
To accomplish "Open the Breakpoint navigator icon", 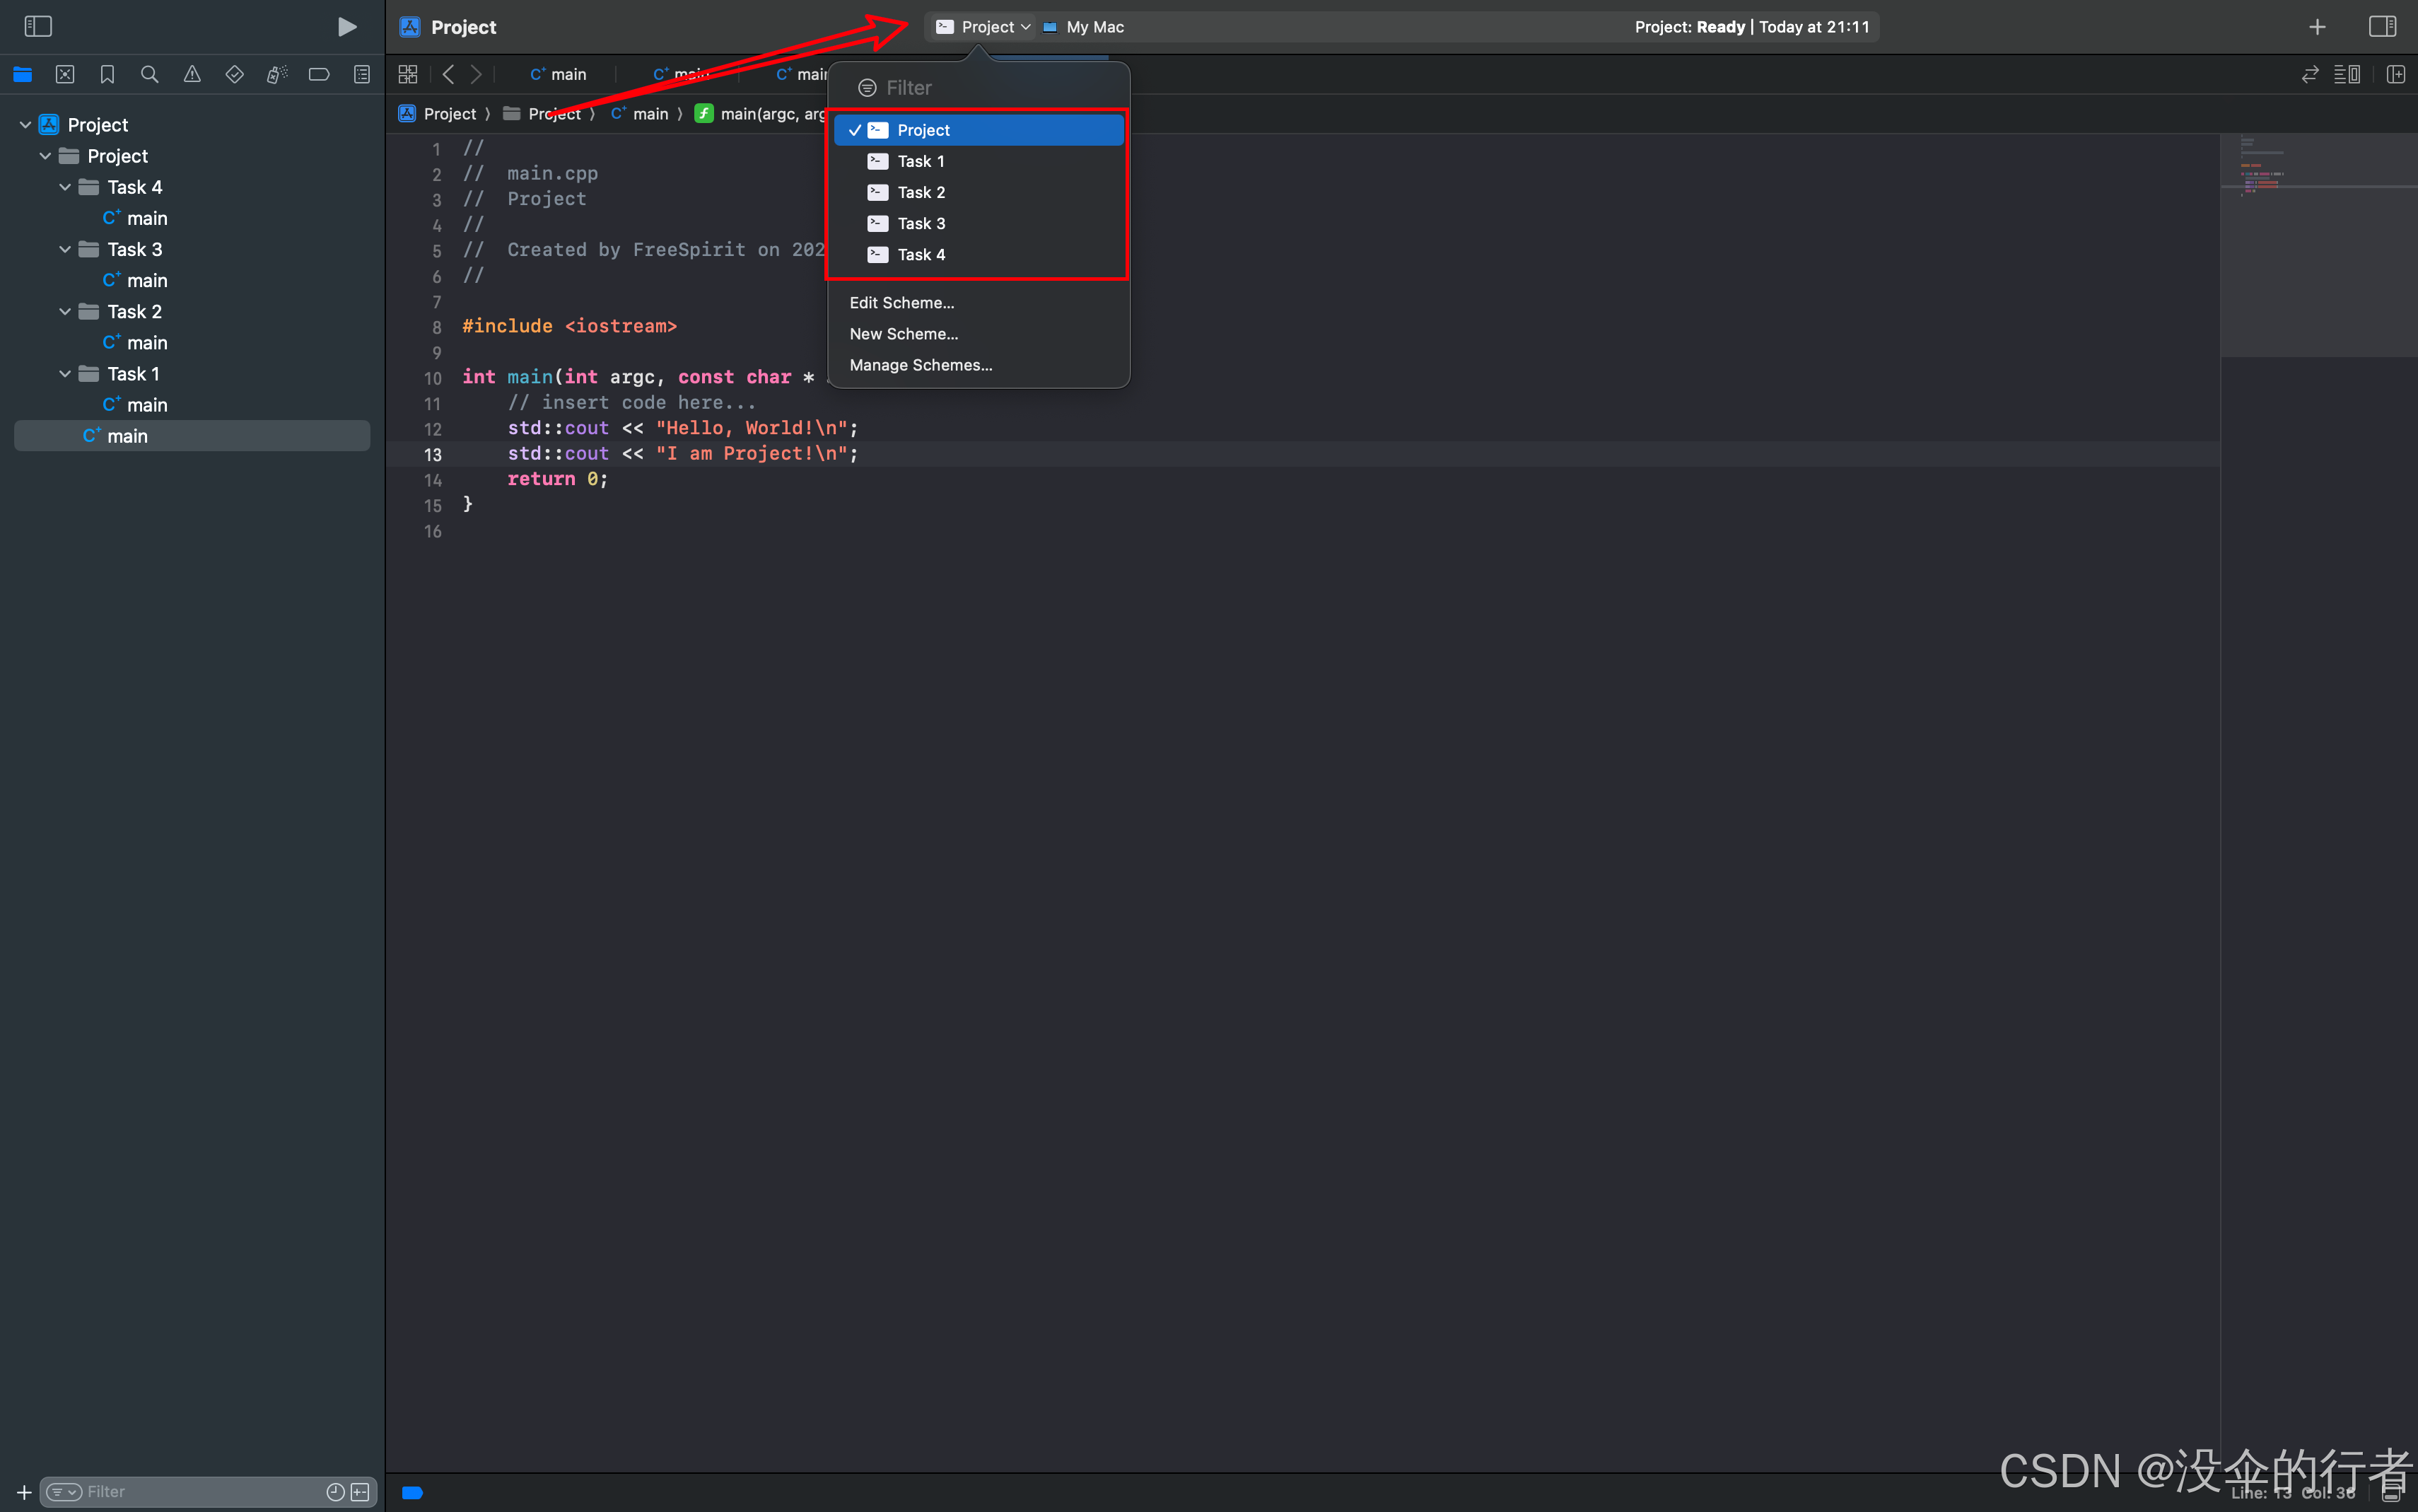I will [x=319, y=74].
